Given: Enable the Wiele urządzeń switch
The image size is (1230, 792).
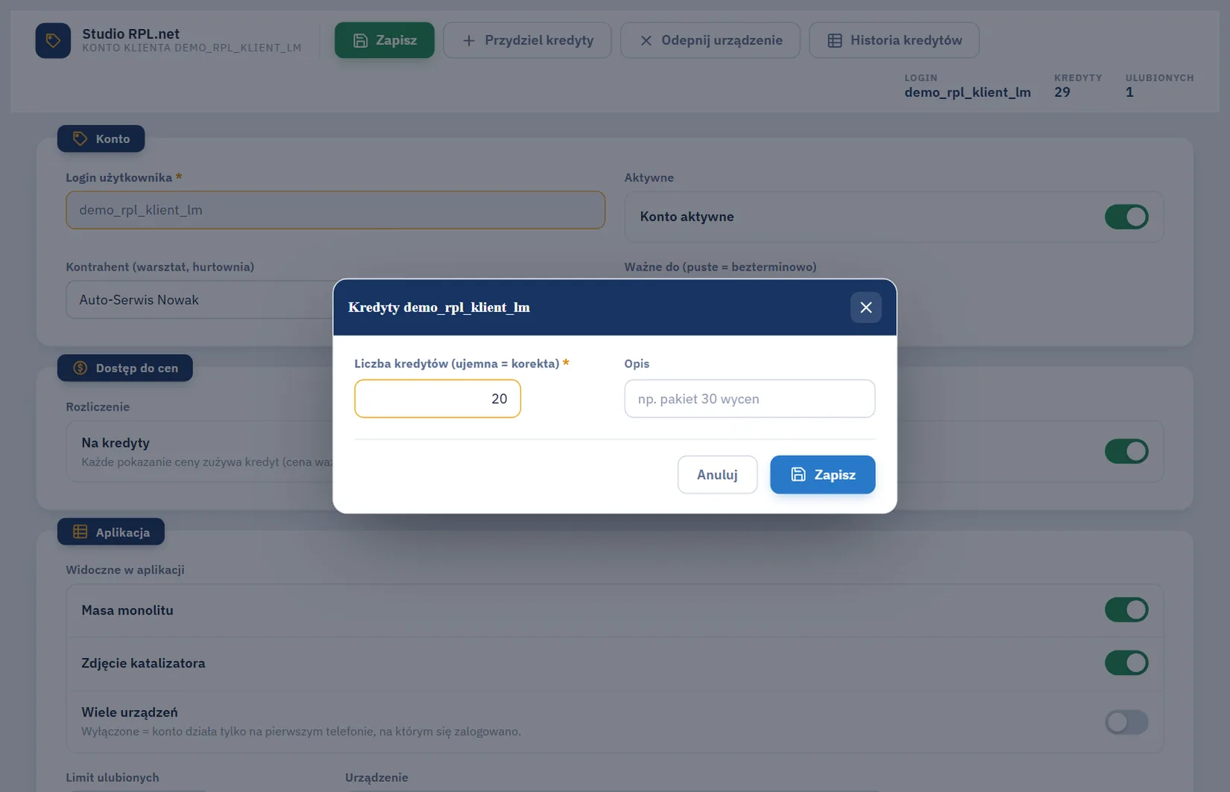Looking at the screenshot, I should [1126, 722].
